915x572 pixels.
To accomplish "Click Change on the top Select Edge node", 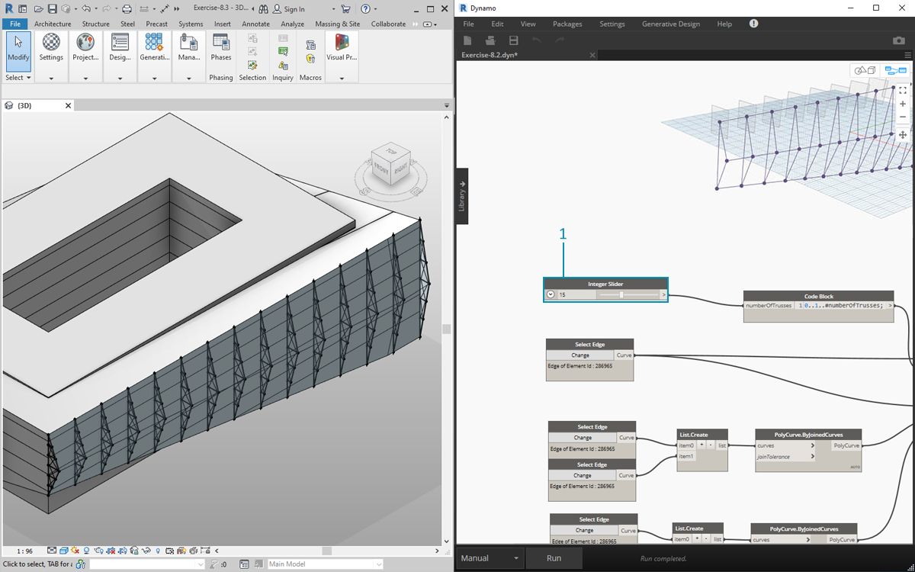I will coord(580,355).
